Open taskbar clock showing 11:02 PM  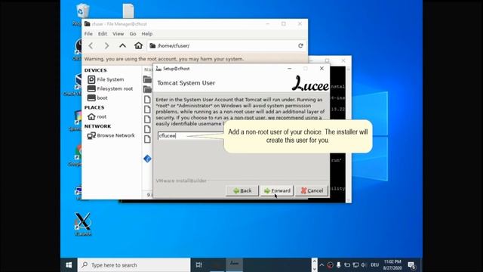click(x=392, y=265)
